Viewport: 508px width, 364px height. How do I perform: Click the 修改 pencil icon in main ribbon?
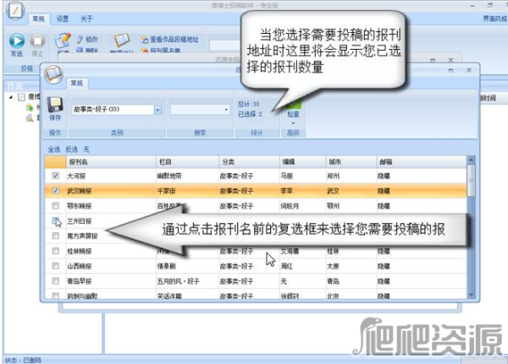click(x=80, y=40)
